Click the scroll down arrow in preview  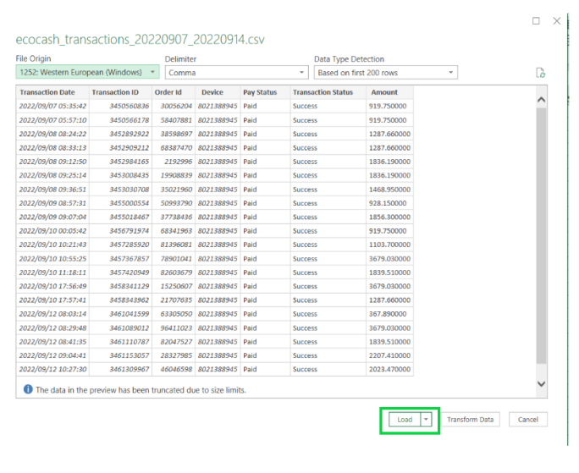pos(542,384)
